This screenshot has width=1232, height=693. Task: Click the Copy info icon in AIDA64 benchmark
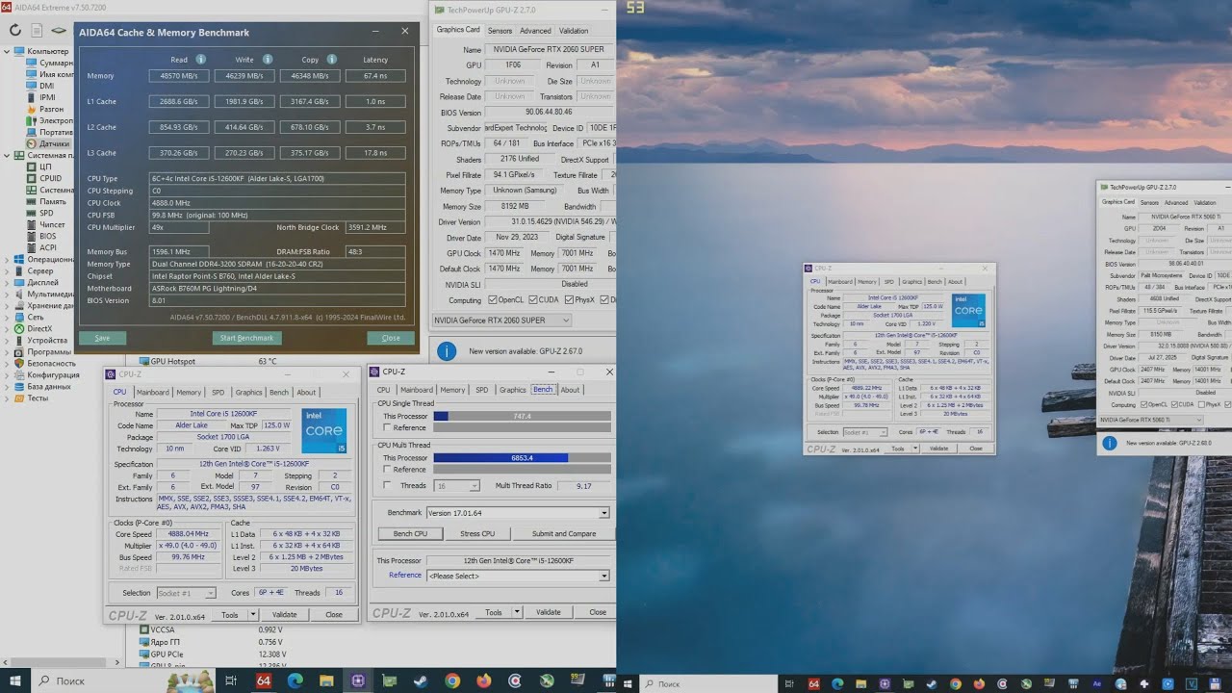coord(331,60)
